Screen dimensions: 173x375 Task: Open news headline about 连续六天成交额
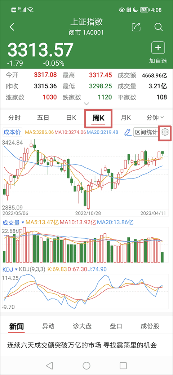(82, 345)
